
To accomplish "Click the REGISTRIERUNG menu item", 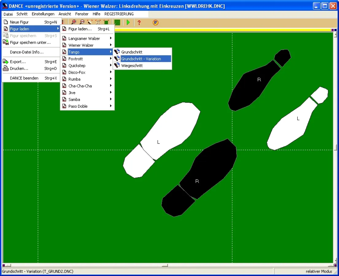I will pyautogui.click(x=119, y=14).
